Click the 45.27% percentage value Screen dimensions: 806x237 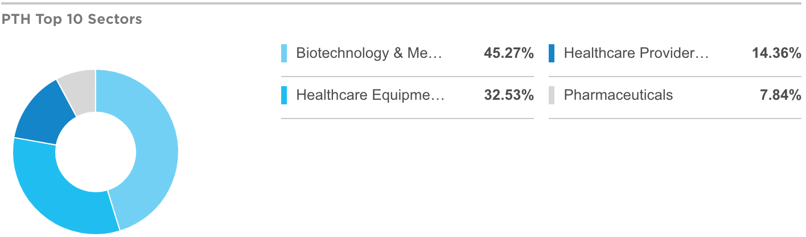click(x=509, y=53)
